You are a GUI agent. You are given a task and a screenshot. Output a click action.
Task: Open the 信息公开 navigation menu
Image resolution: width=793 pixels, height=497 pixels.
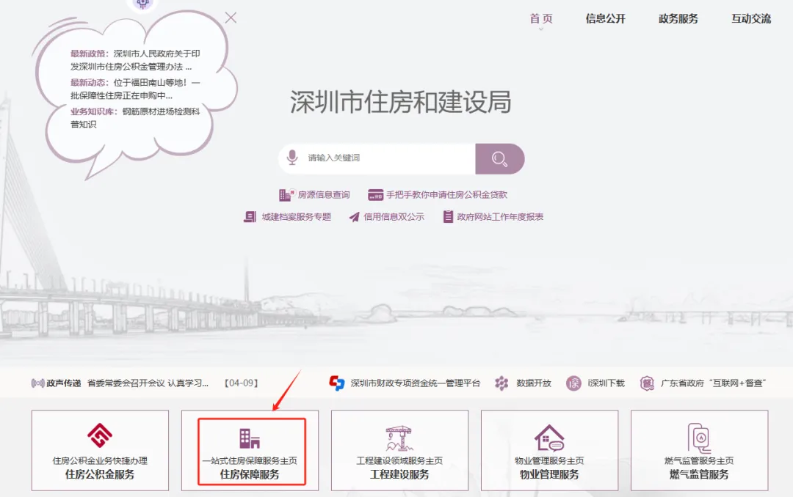pos(605,18)
